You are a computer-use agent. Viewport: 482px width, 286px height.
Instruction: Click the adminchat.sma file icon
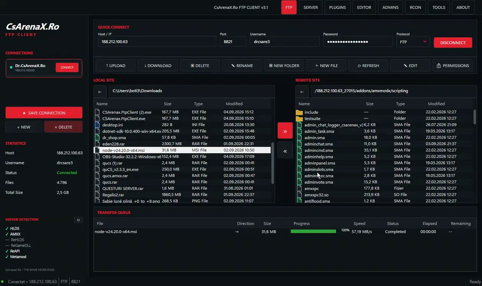coord(300,144)
